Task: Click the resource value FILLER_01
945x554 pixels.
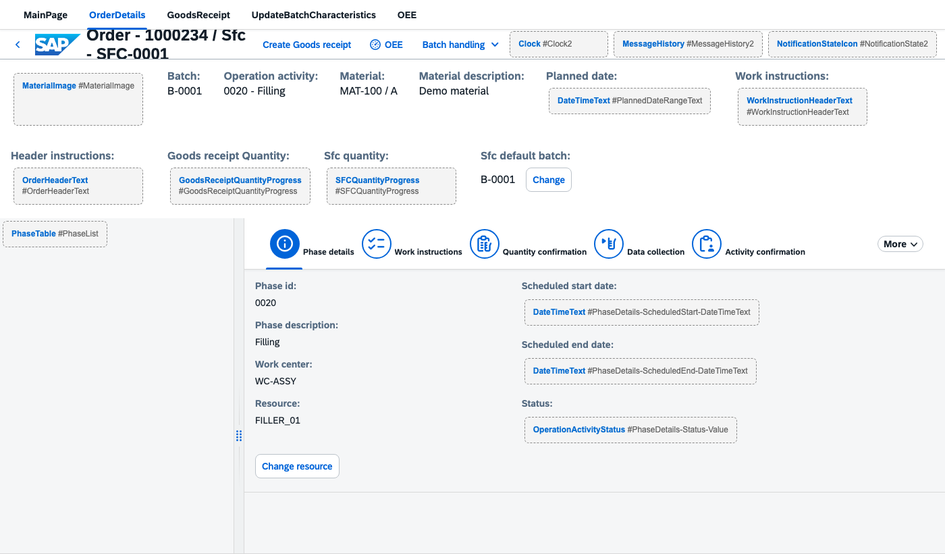Action: pos(277,420)
